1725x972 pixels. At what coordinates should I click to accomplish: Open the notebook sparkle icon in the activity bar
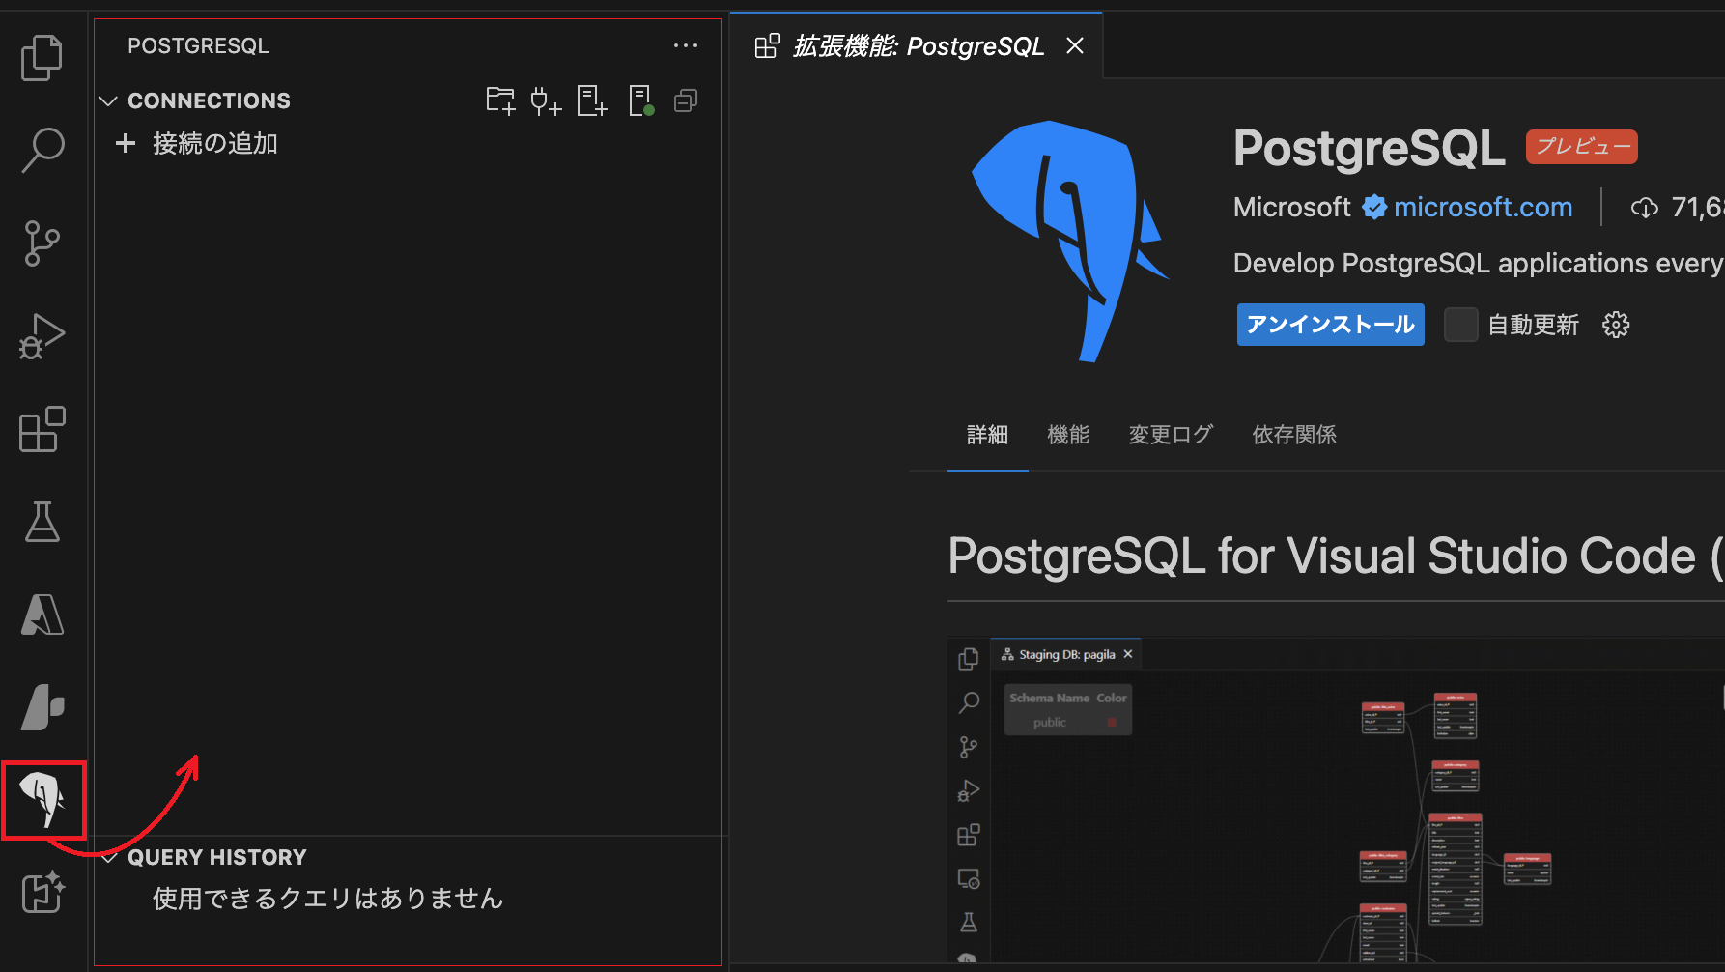pos(42,892)
